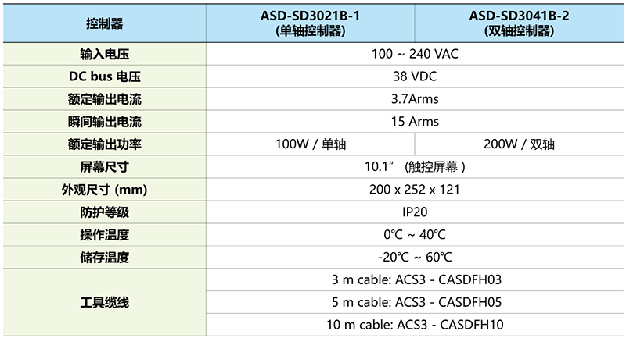Select the 额定输出电流 row label

pyautogui.click(x=104, y=99)
